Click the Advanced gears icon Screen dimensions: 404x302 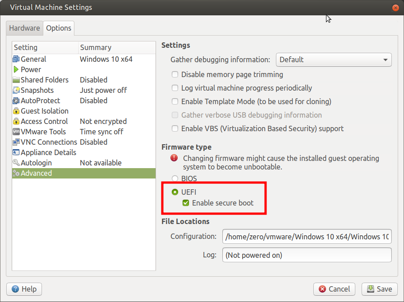tap(16, 173)
